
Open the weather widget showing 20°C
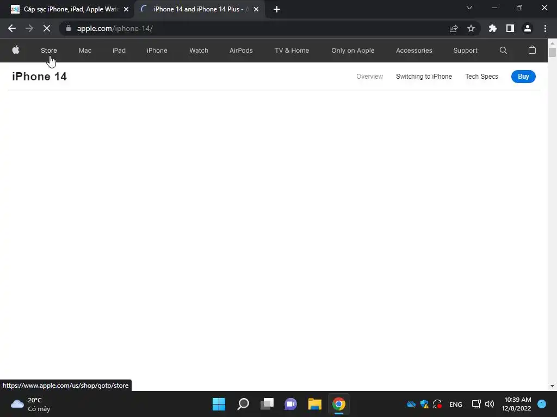30,404
